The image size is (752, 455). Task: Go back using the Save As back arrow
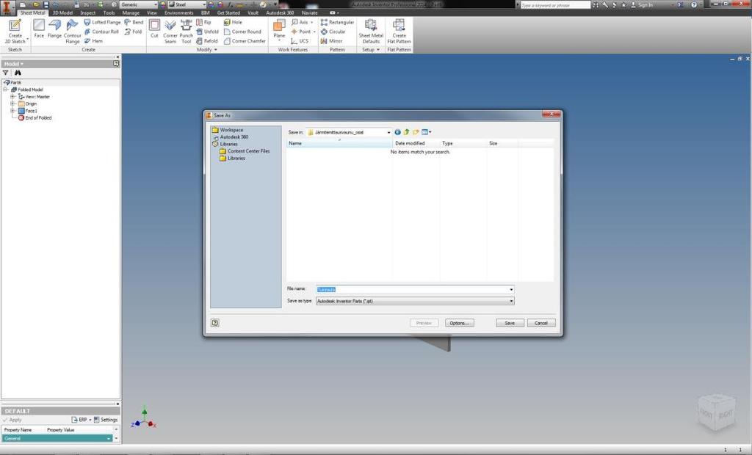tap(397, 132)
